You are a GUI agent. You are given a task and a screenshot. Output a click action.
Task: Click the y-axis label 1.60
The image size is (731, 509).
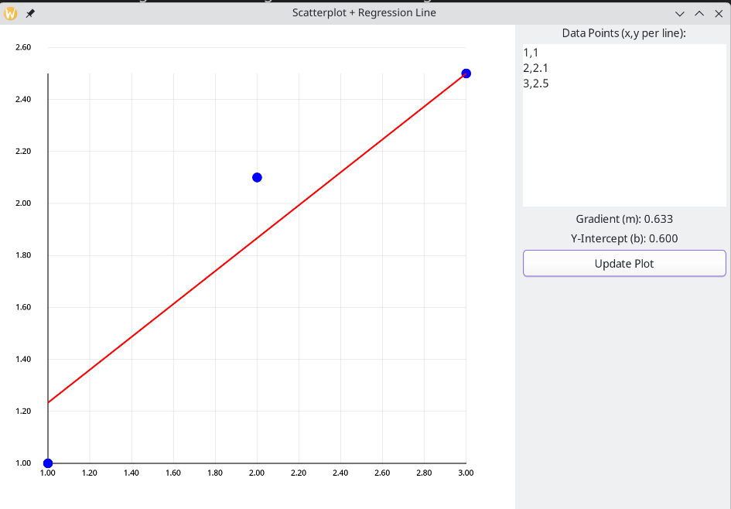click(x=23, y=307)
